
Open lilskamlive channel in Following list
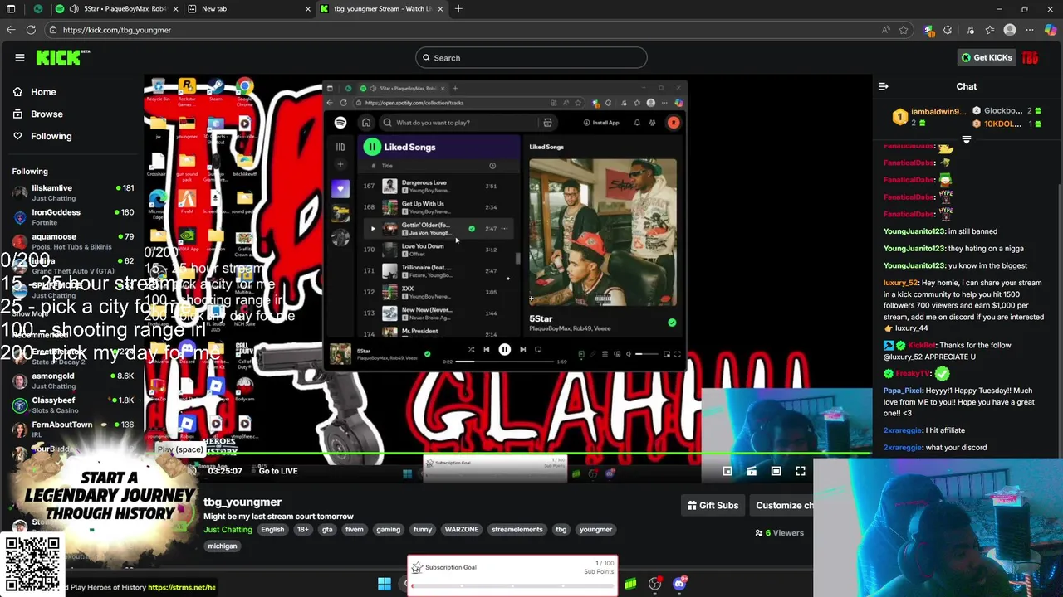point(73,193)
